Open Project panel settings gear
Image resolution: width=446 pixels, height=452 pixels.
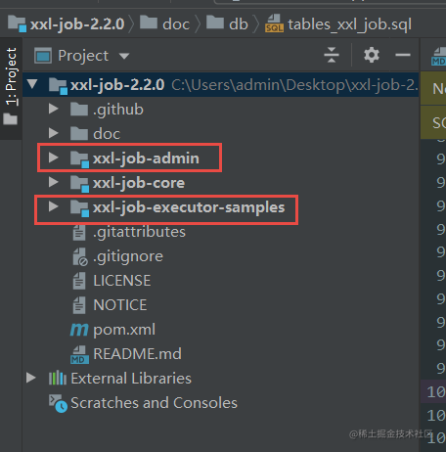(372, 55)
